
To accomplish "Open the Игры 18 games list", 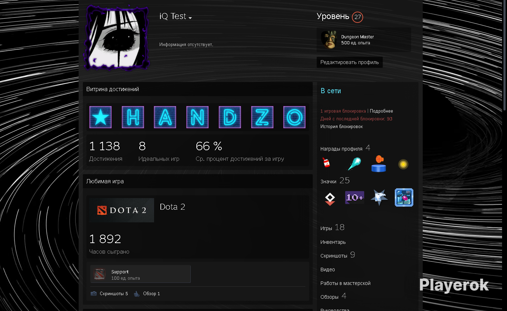I will [x=332, y=228].
